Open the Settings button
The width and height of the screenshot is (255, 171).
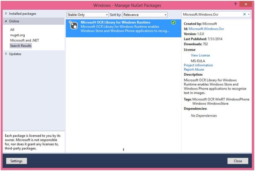16,161
